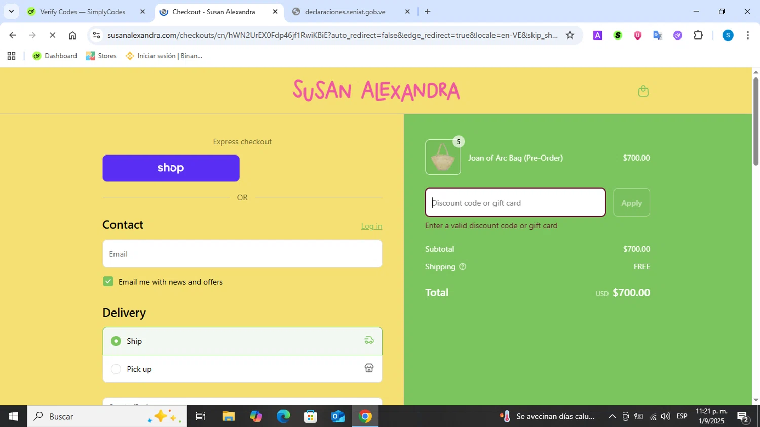760x427 pixels.
Task: Switch to the Checkout Susan Alexandra tab
Action: point(213,12)
